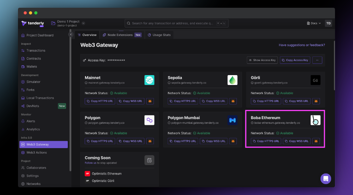Open Simulator in the sidebar
353x195 pixels.
33,82
